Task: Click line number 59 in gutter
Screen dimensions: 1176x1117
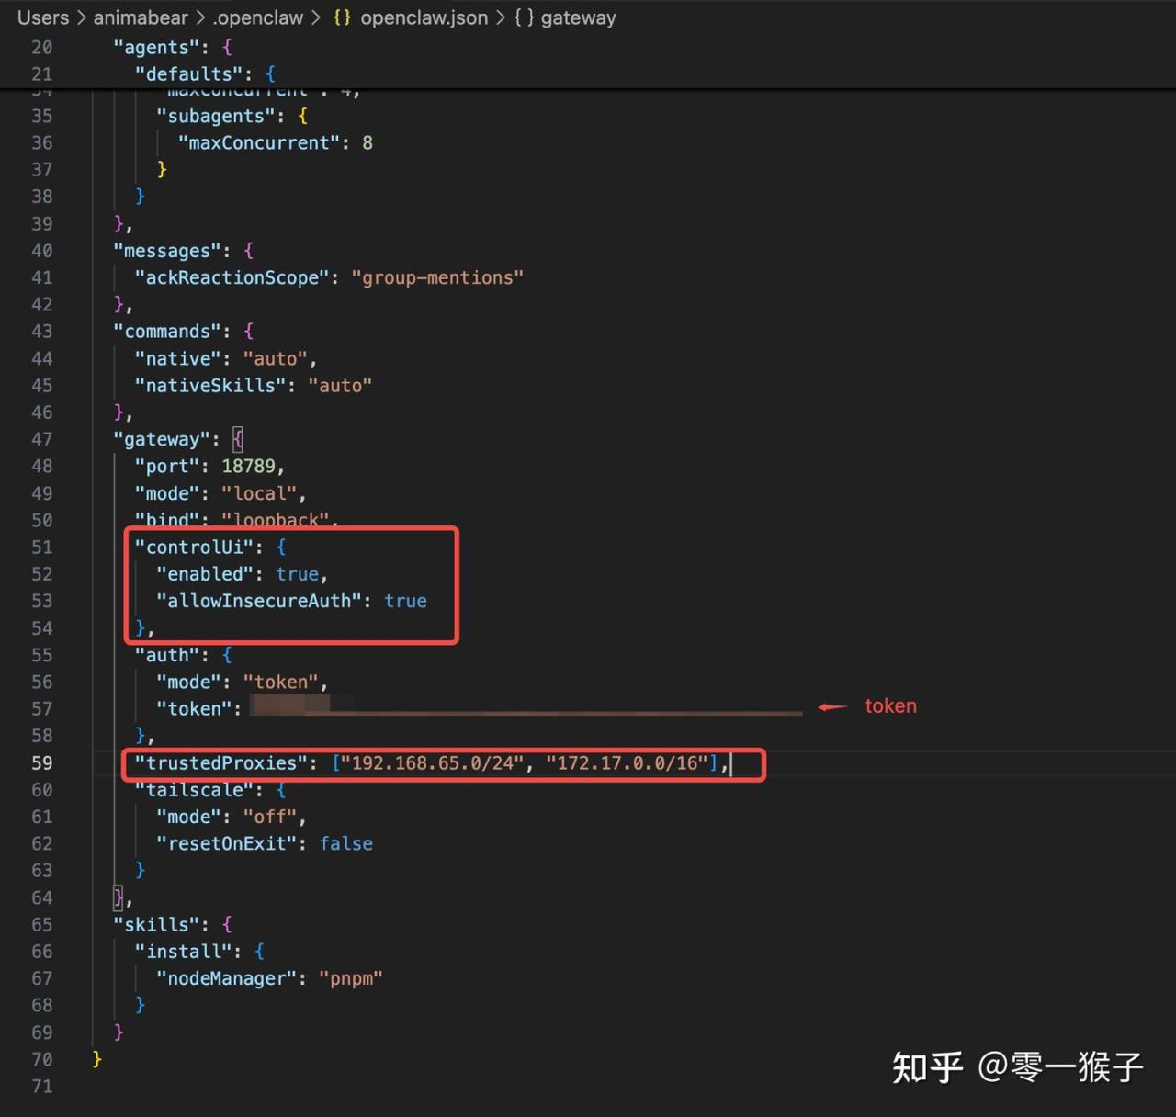Action: tap(42, 763)
